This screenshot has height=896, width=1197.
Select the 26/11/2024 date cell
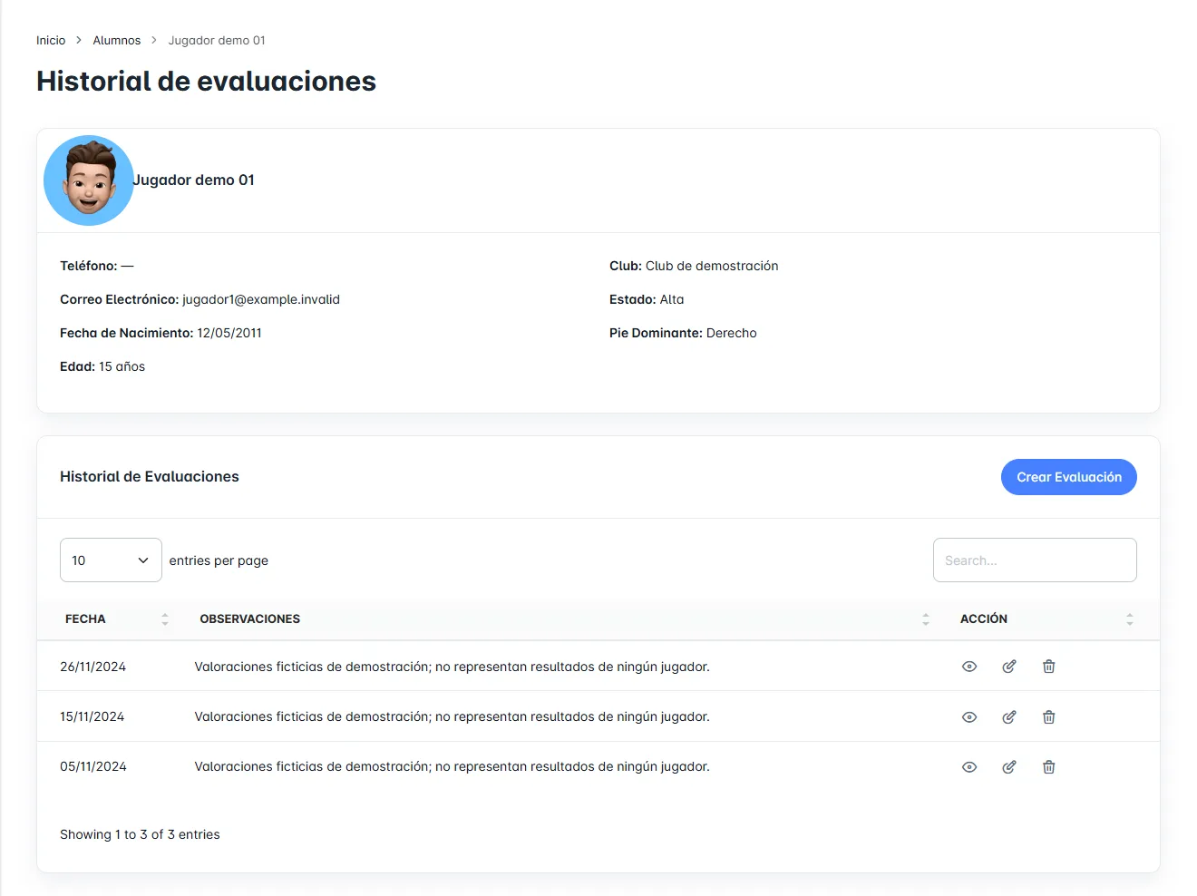pos(93,667)
